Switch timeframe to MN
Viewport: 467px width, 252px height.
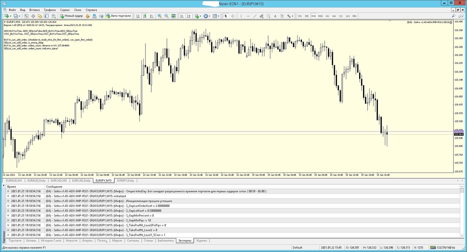(354, 16)
